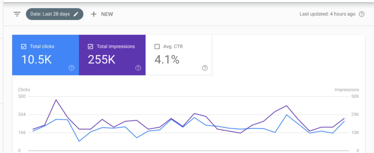Select the 10.5K total clicks value
This screenshot has height=153, width=374.
[37, 59]
